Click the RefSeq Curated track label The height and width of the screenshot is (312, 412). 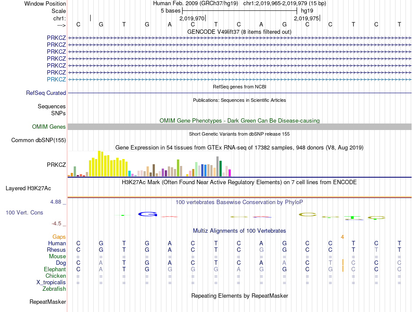tap(46, 93)
